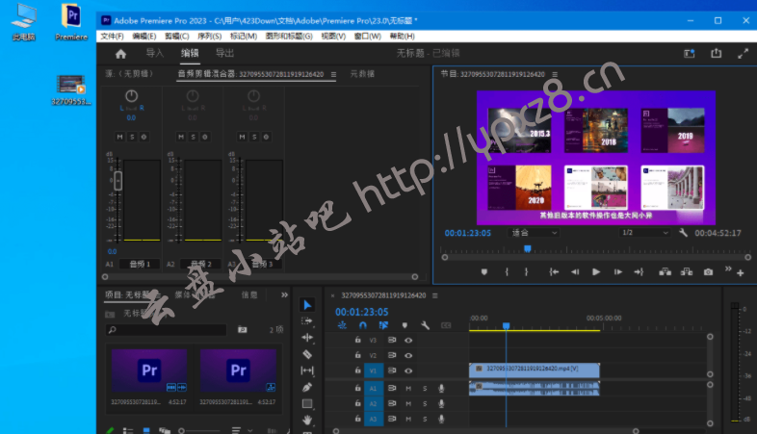Select the Ripple Edit tool
The image size is (757, 434).
307,338
